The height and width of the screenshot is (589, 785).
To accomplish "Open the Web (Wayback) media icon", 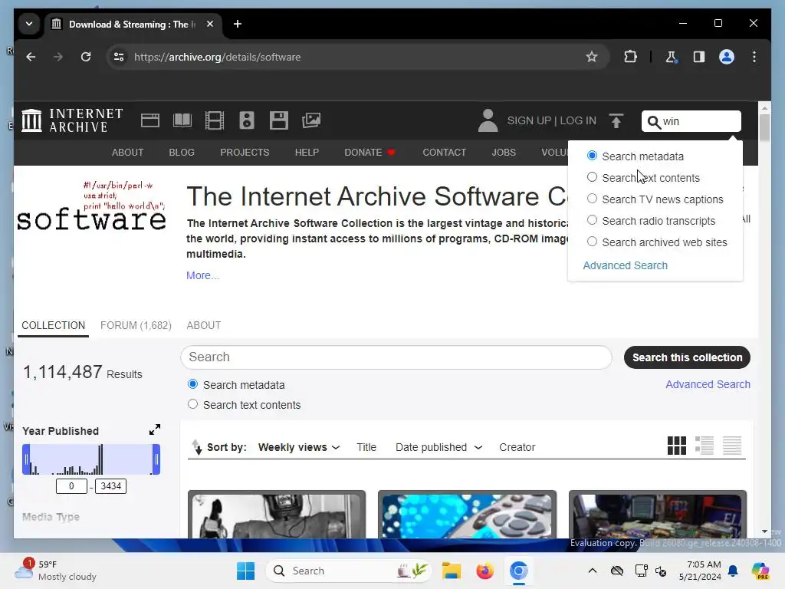I will point(150,120).
